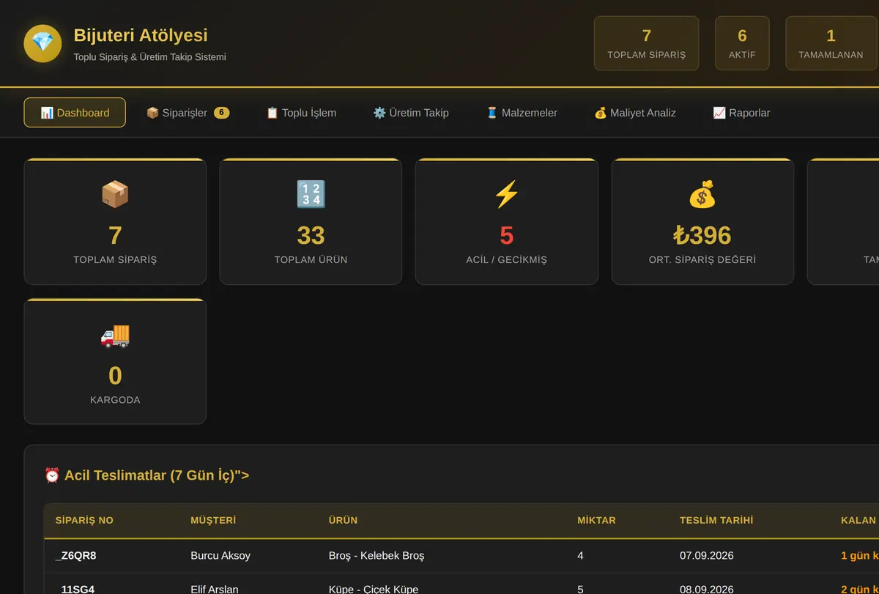This screenshot has height=594, width=879.
Task: Switch to the Raporlar tab
Action: [741, 113]
